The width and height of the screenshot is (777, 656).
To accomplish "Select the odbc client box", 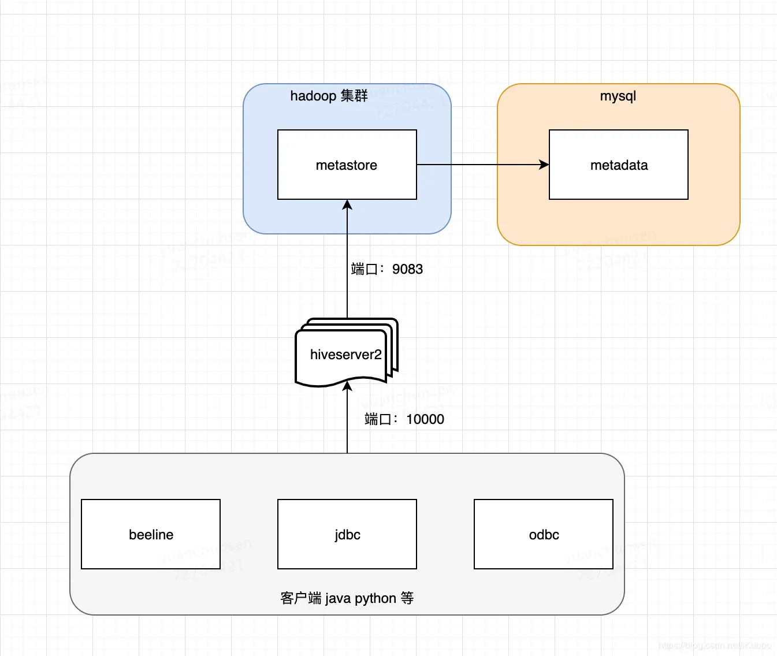I will (x=544, y=534).
